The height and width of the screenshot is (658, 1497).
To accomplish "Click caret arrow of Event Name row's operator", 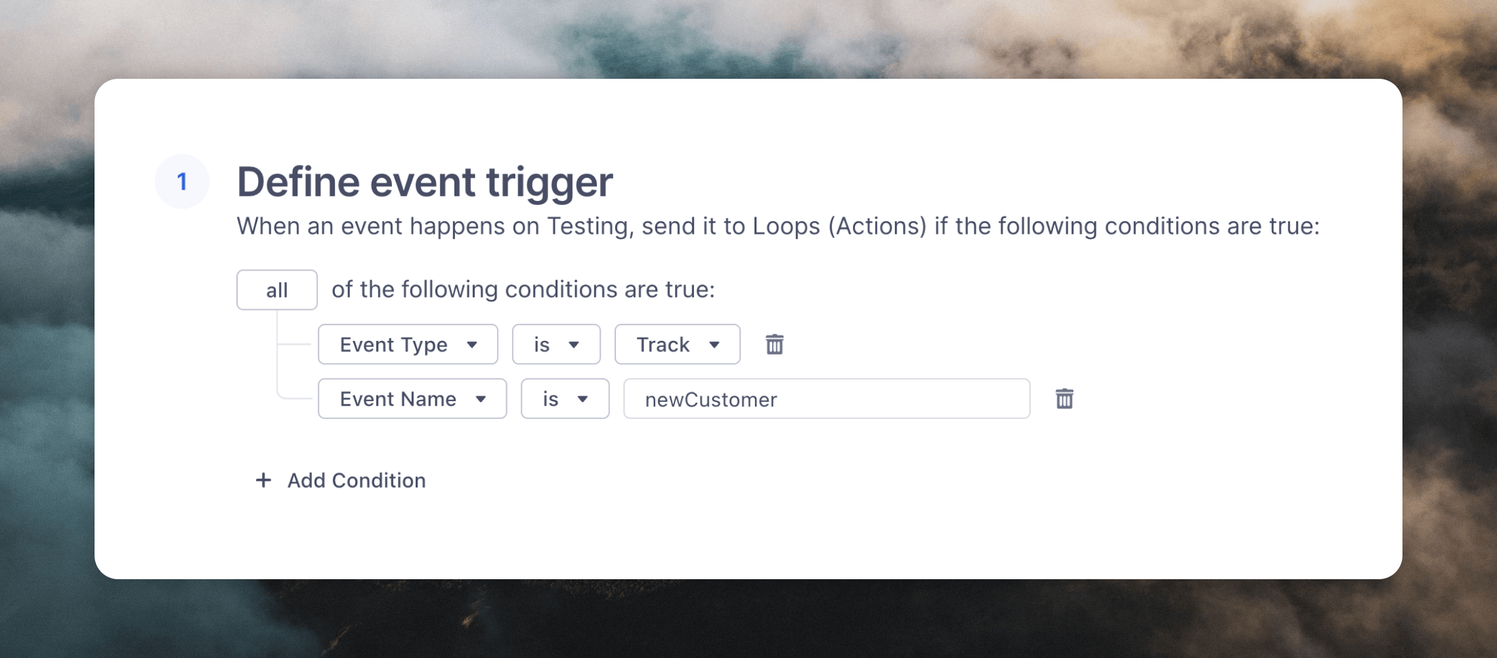I will pos(582,399).
